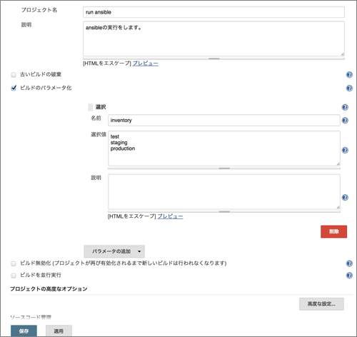
Task: Click the drag handle beside 選択 parameter
Action: coord(91,107)
